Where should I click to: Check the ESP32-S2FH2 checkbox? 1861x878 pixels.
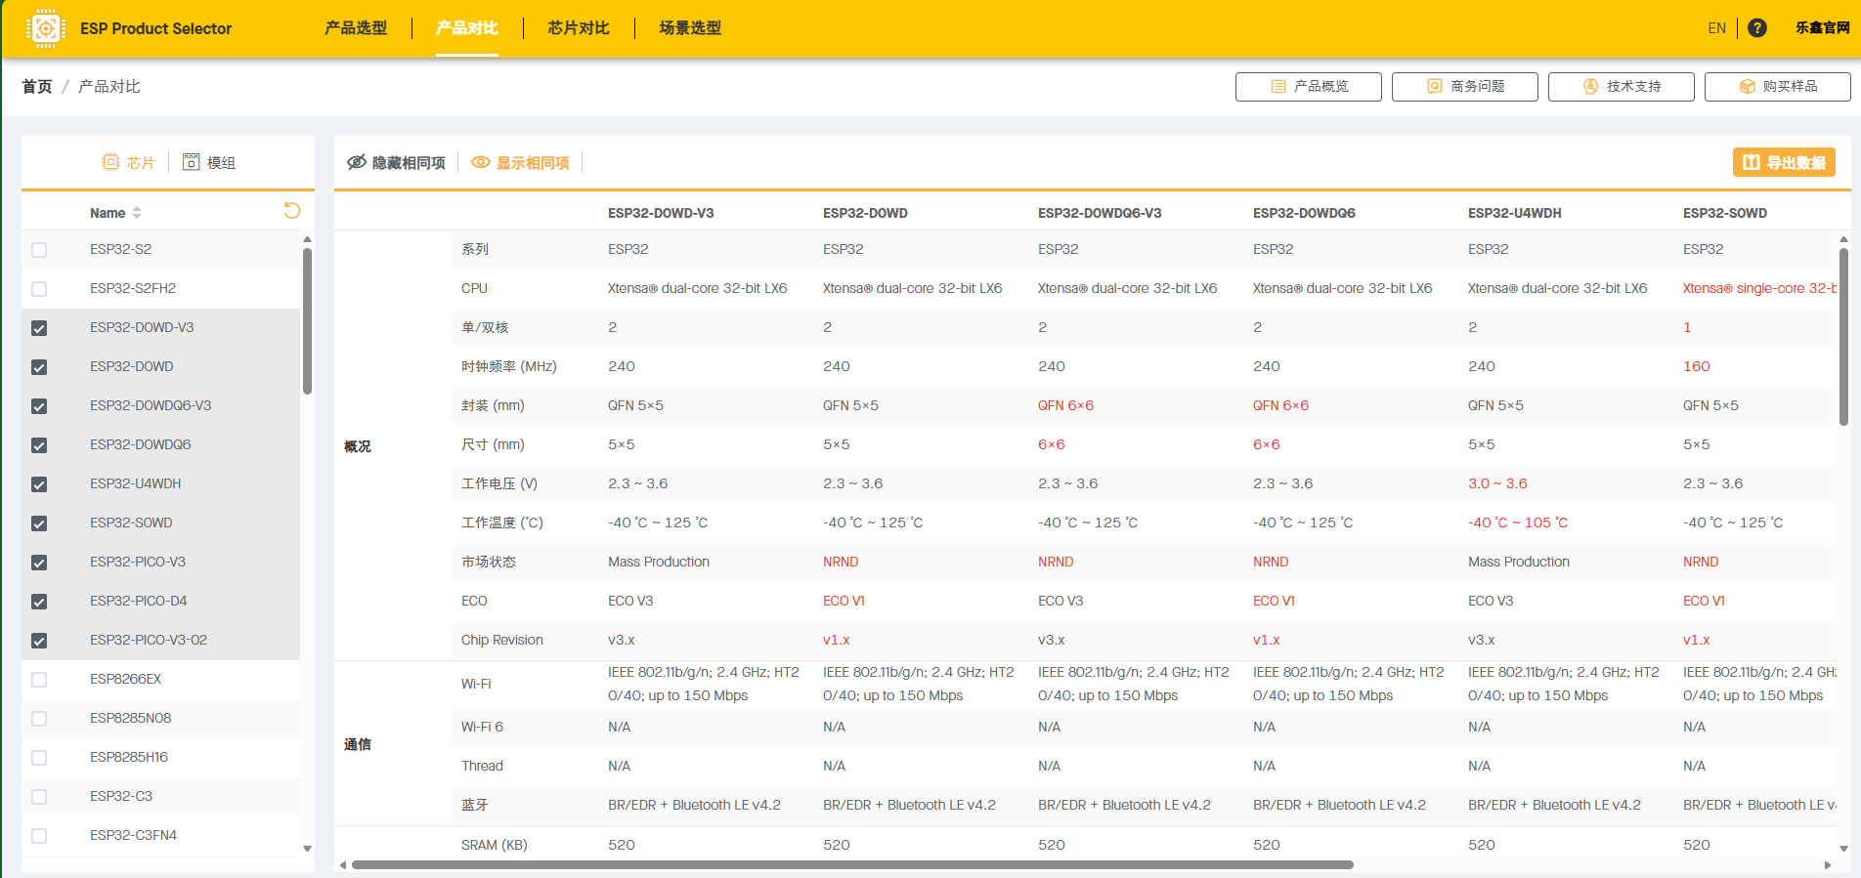[39, 289]
